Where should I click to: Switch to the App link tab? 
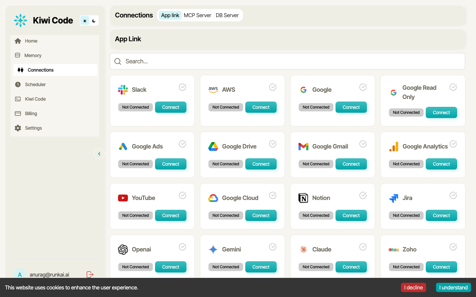[x=170, y=15]
